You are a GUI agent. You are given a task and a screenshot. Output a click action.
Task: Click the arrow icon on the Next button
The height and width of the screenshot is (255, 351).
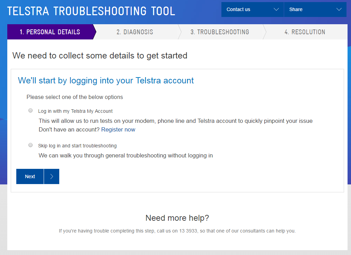tap(51, 176)
